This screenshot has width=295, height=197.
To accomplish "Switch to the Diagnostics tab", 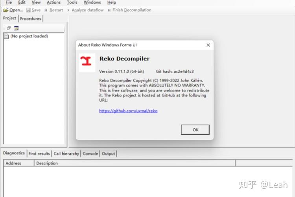I will tap(14, 153).
